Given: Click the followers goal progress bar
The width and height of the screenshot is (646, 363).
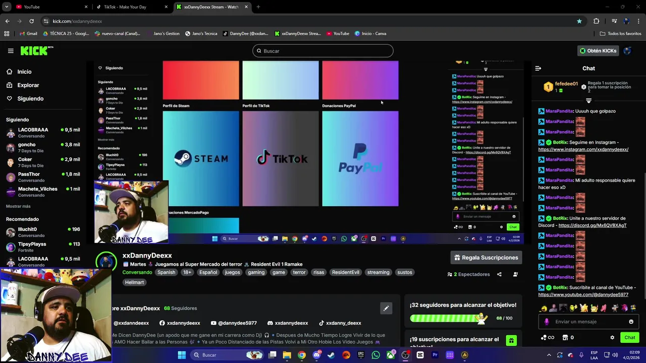Looking at the screenshot, I should [449, 318].
